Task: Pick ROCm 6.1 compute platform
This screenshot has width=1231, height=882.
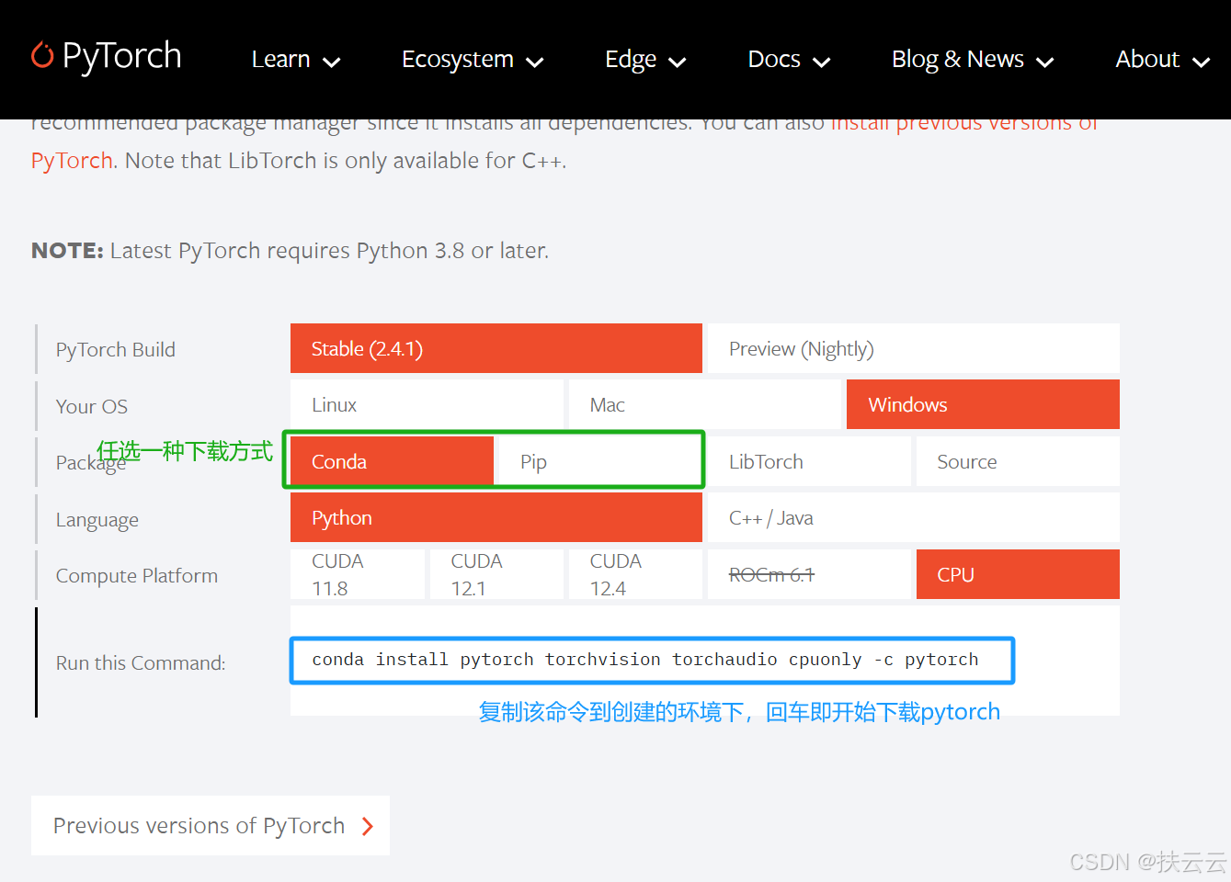Action: point(809,574)
